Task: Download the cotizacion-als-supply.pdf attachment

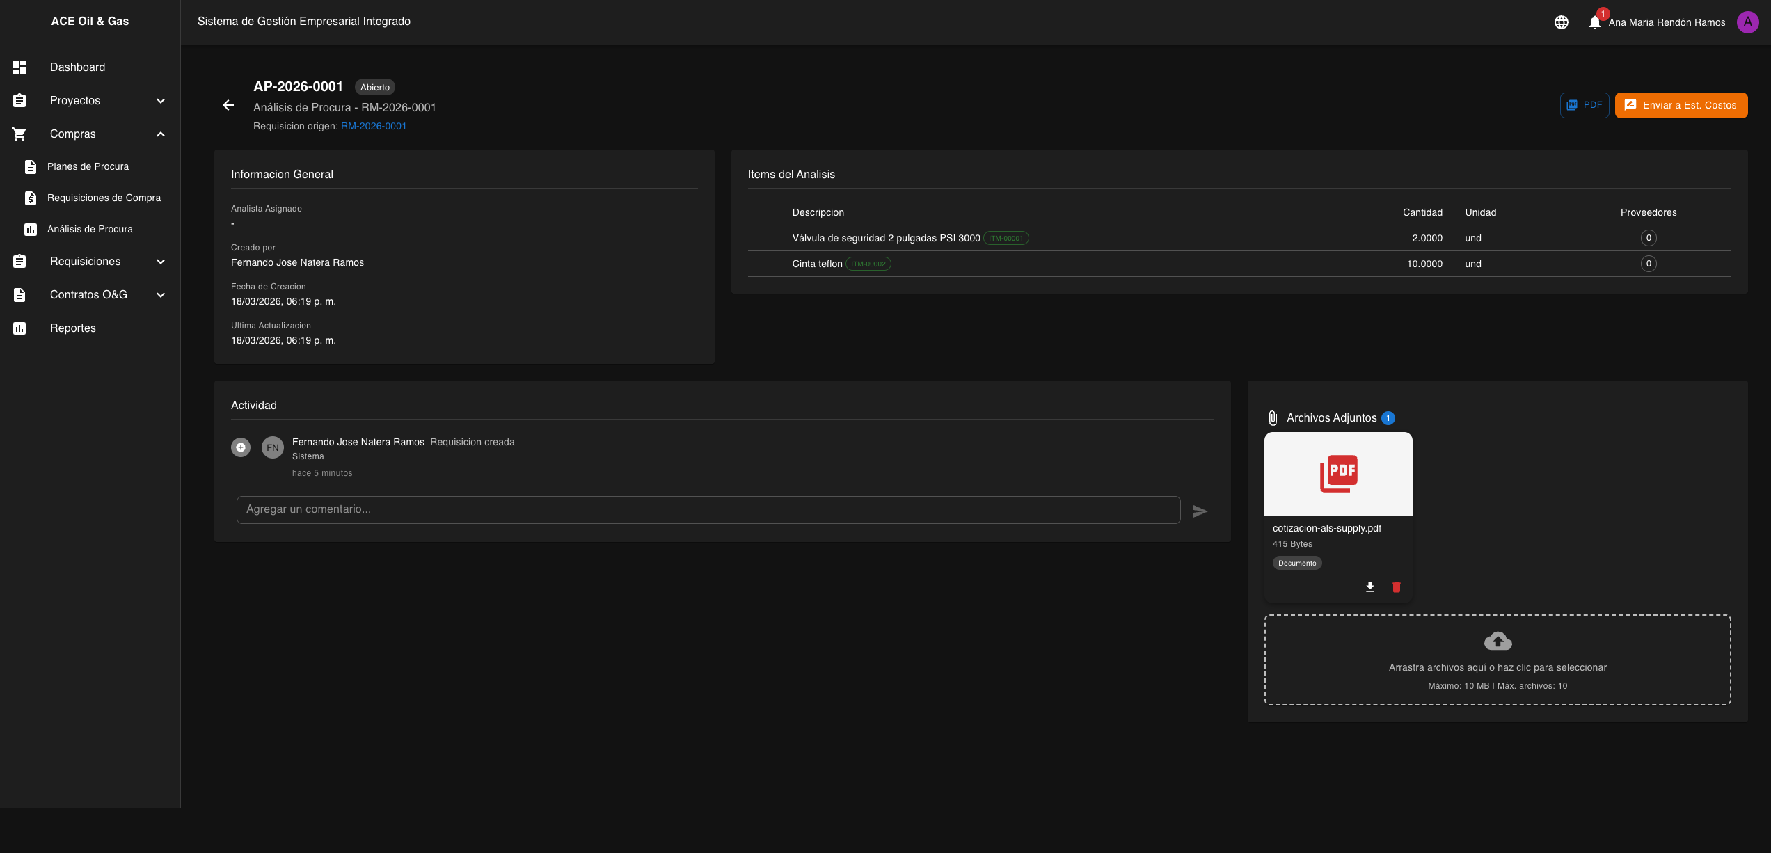Action: [x=1369, y=587]
